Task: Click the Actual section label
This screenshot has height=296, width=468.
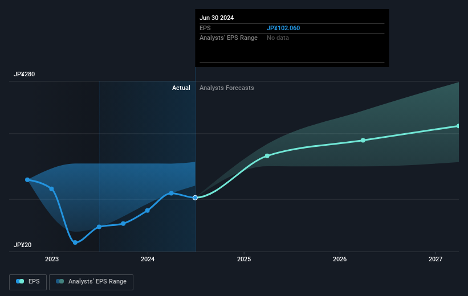Action: pos(181,88)
